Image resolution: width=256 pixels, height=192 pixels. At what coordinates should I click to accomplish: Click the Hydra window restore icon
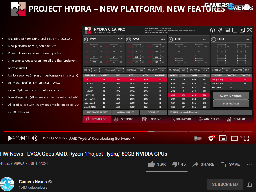[242, 30]
